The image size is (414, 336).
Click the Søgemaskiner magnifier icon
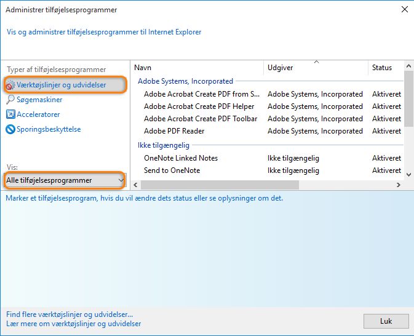[10, 100]
